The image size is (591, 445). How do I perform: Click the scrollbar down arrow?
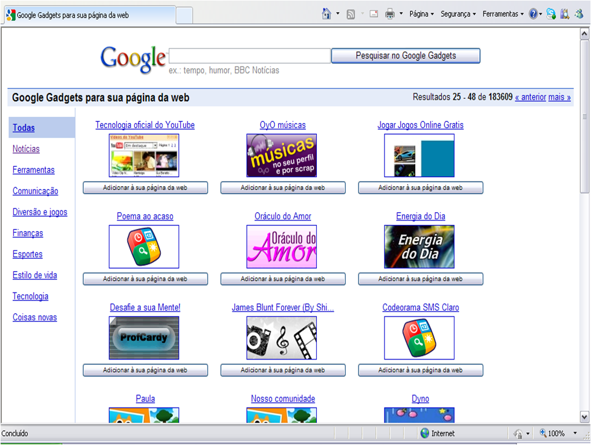[x=584, y=417]
